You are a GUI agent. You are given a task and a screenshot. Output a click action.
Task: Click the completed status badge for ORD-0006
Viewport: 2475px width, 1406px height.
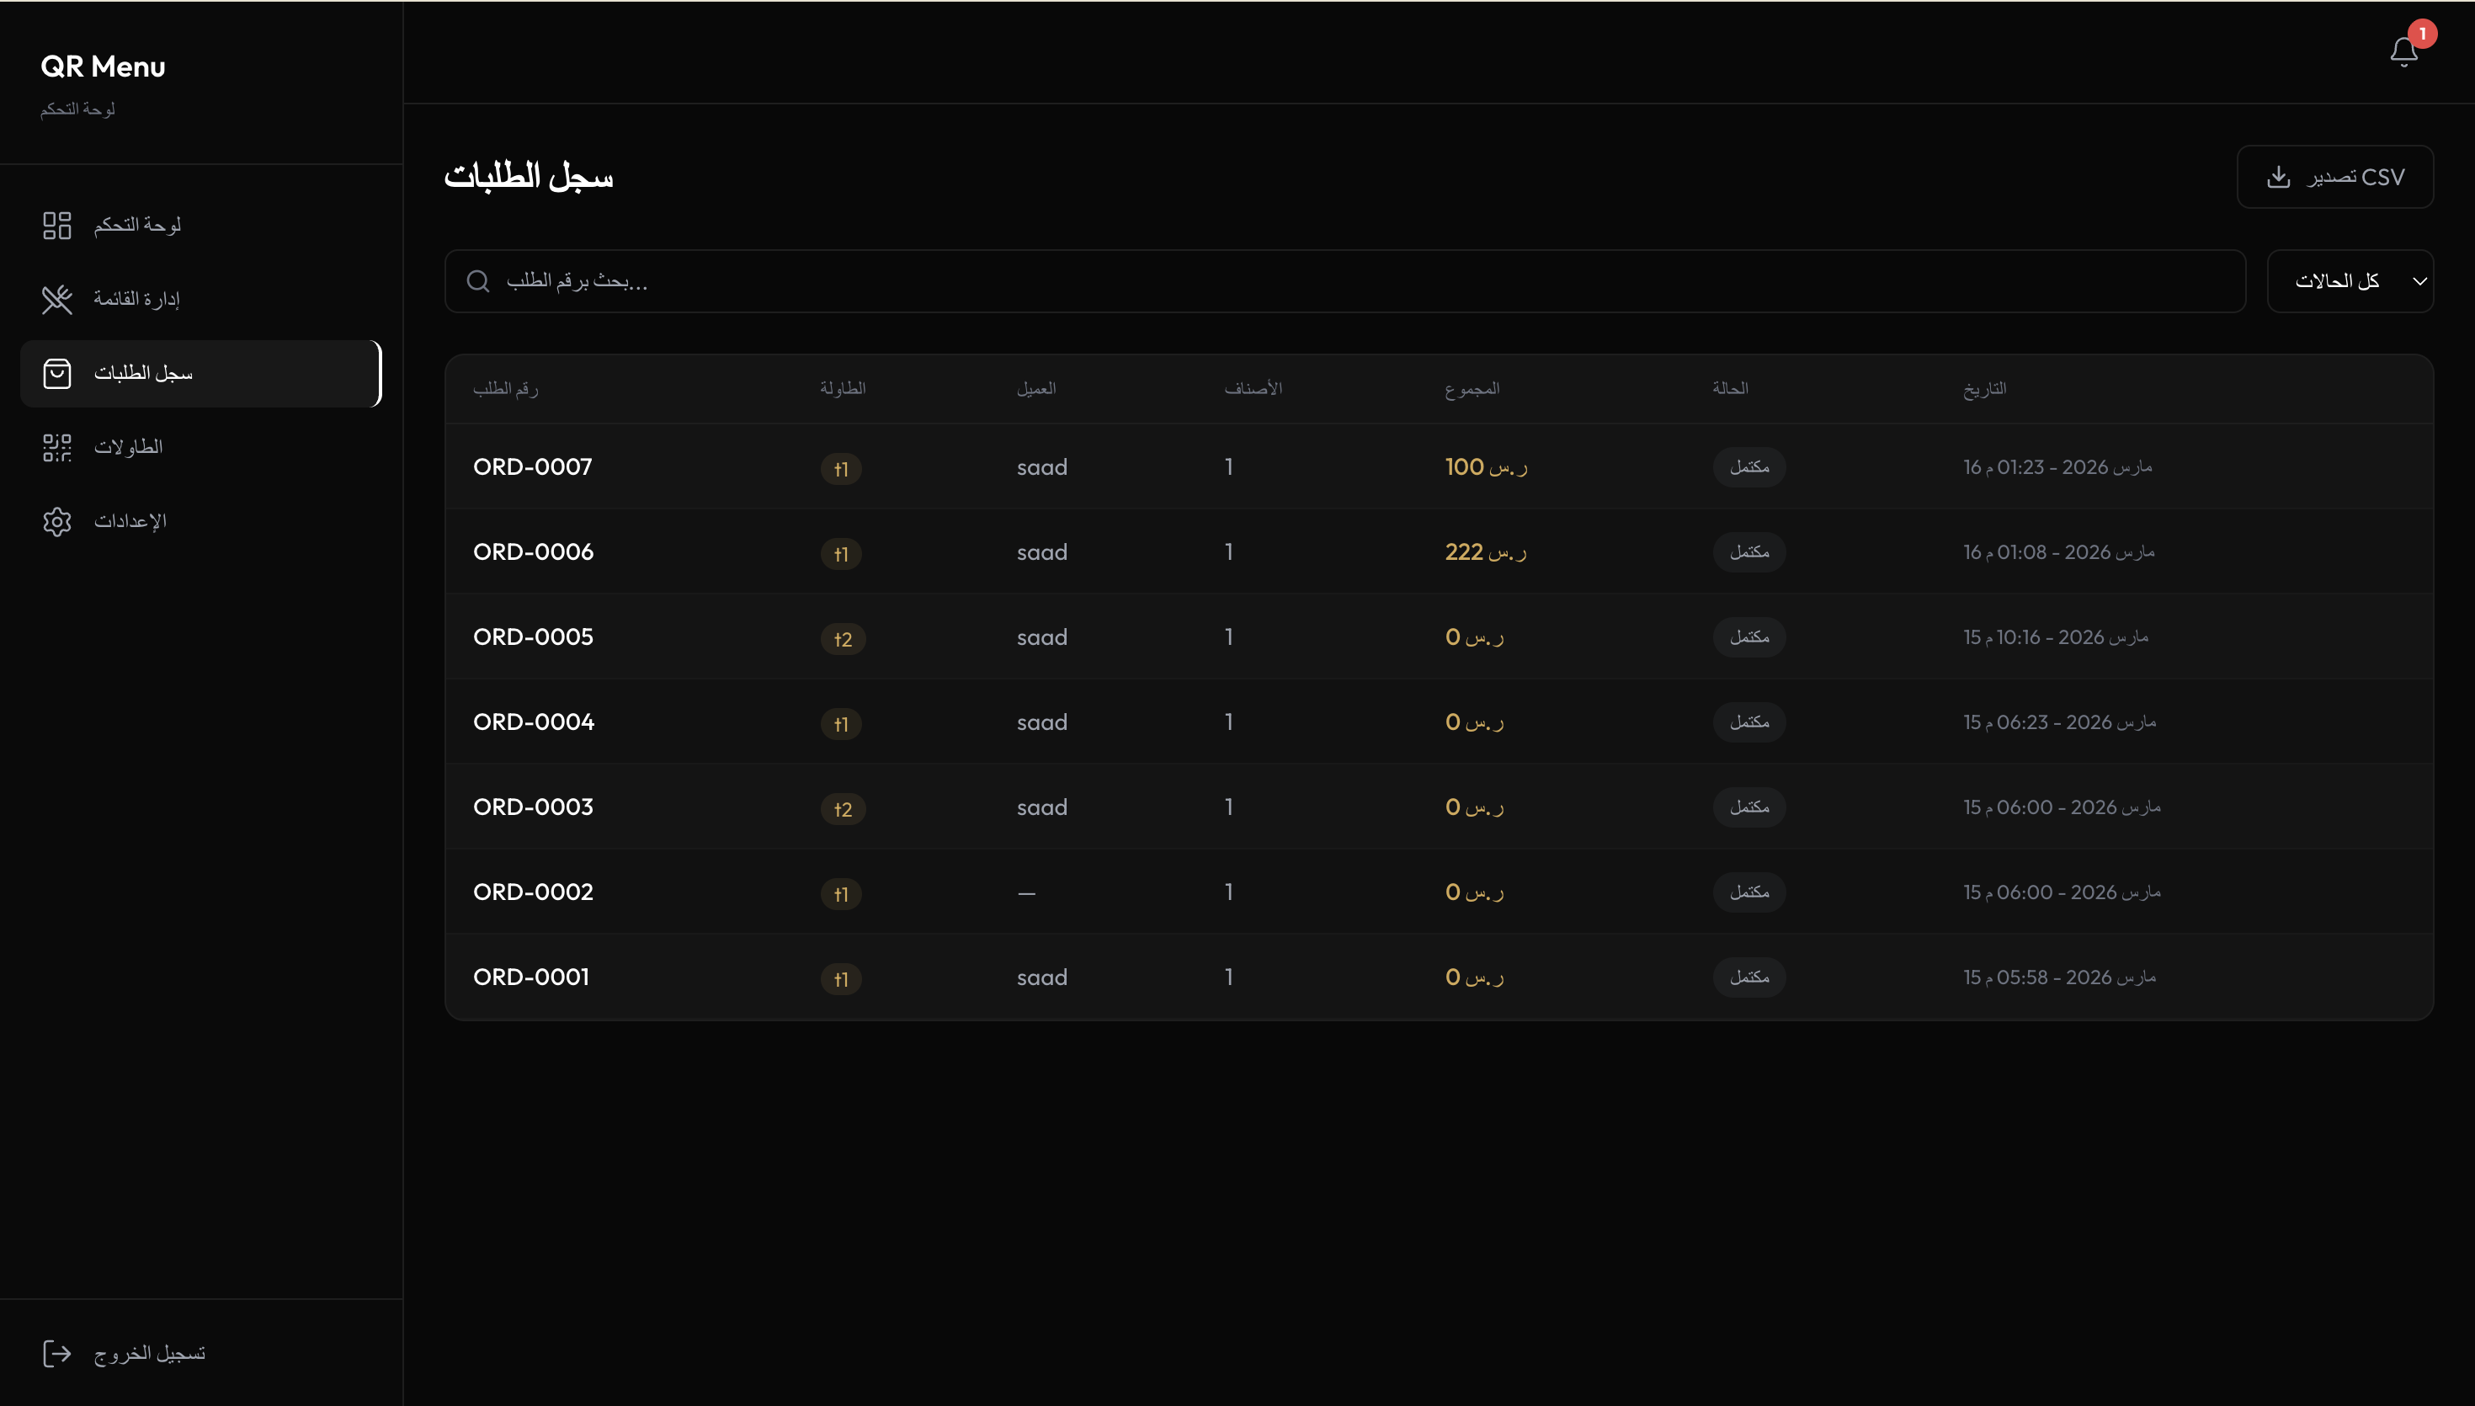click(x=1748, y=552)
